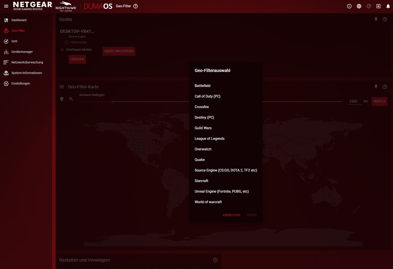
Task: Click the map location pin icon
Action: tap(62, 99)
